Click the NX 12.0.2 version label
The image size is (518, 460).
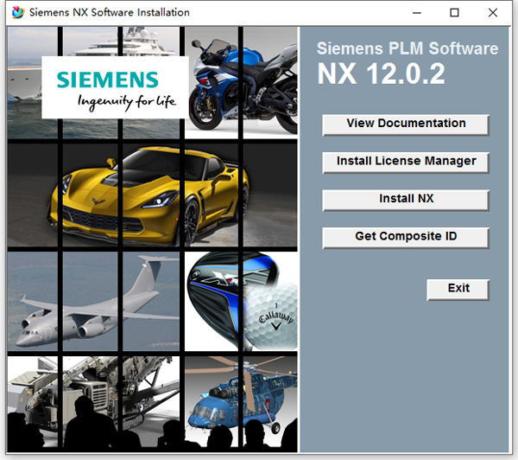[381, 75]
